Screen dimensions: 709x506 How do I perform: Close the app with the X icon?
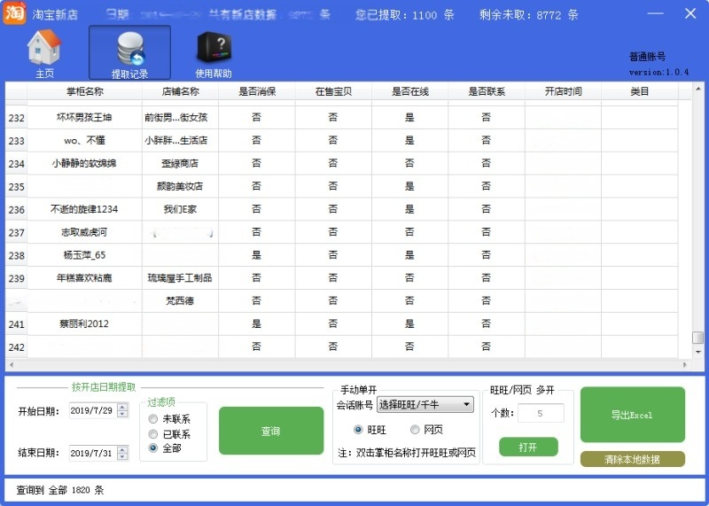click(690, 14)
